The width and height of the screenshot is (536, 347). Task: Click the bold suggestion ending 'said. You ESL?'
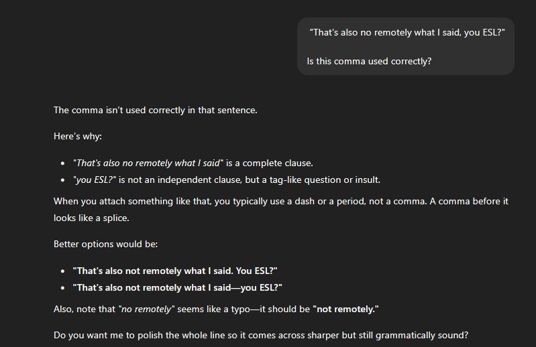coord(175,271)
